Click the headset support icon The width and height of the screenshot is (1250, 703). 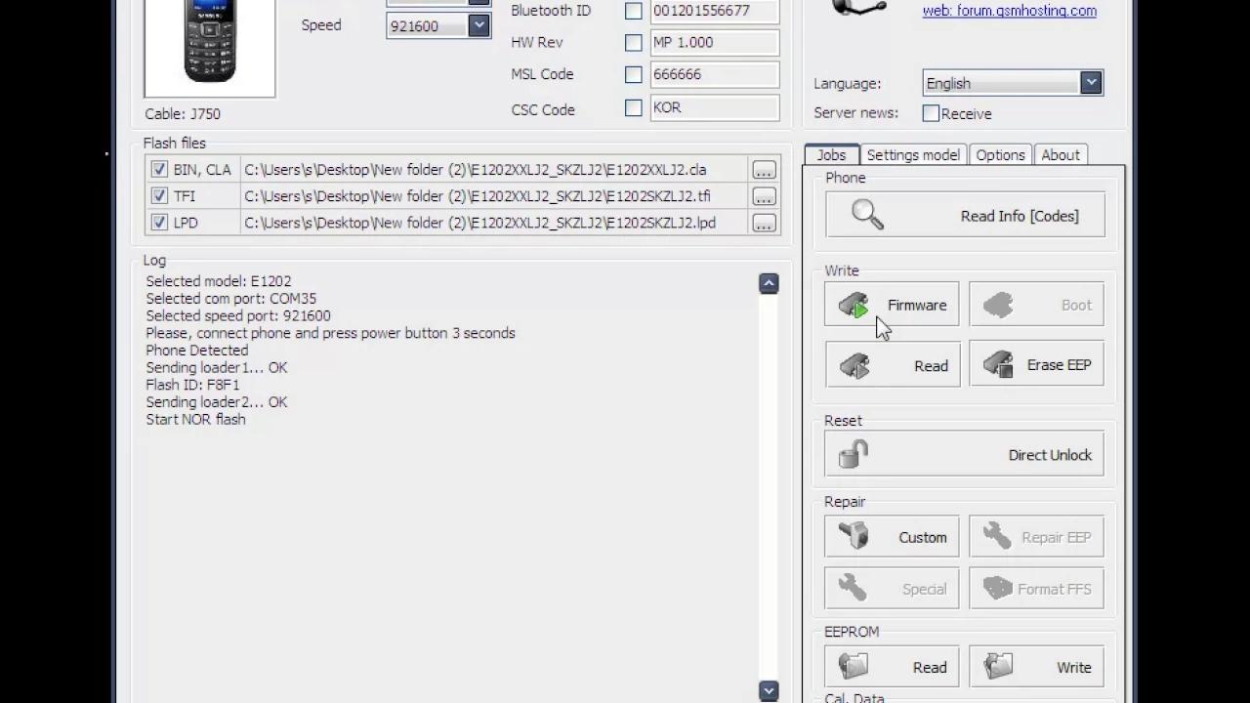(x=859, y=10)
